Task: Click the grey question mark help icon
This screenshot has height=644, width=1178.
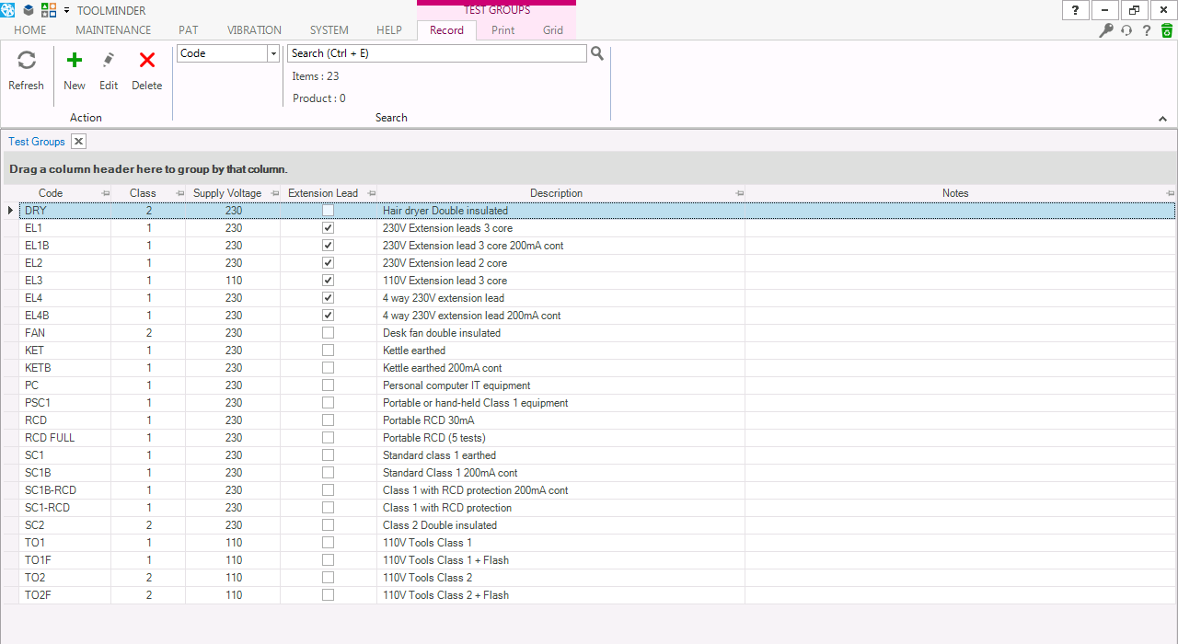Action: [x=1147, y=30]
